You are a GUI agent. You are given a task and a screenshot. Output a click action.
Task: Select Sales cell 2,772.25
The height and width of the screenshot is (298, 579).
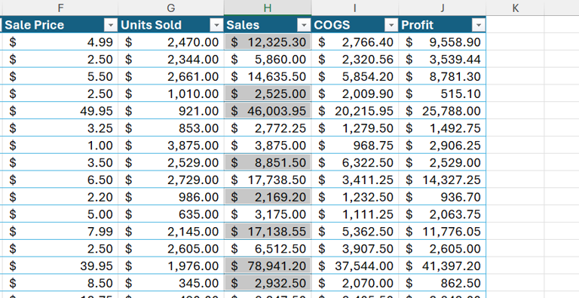(x=268, y=128)
